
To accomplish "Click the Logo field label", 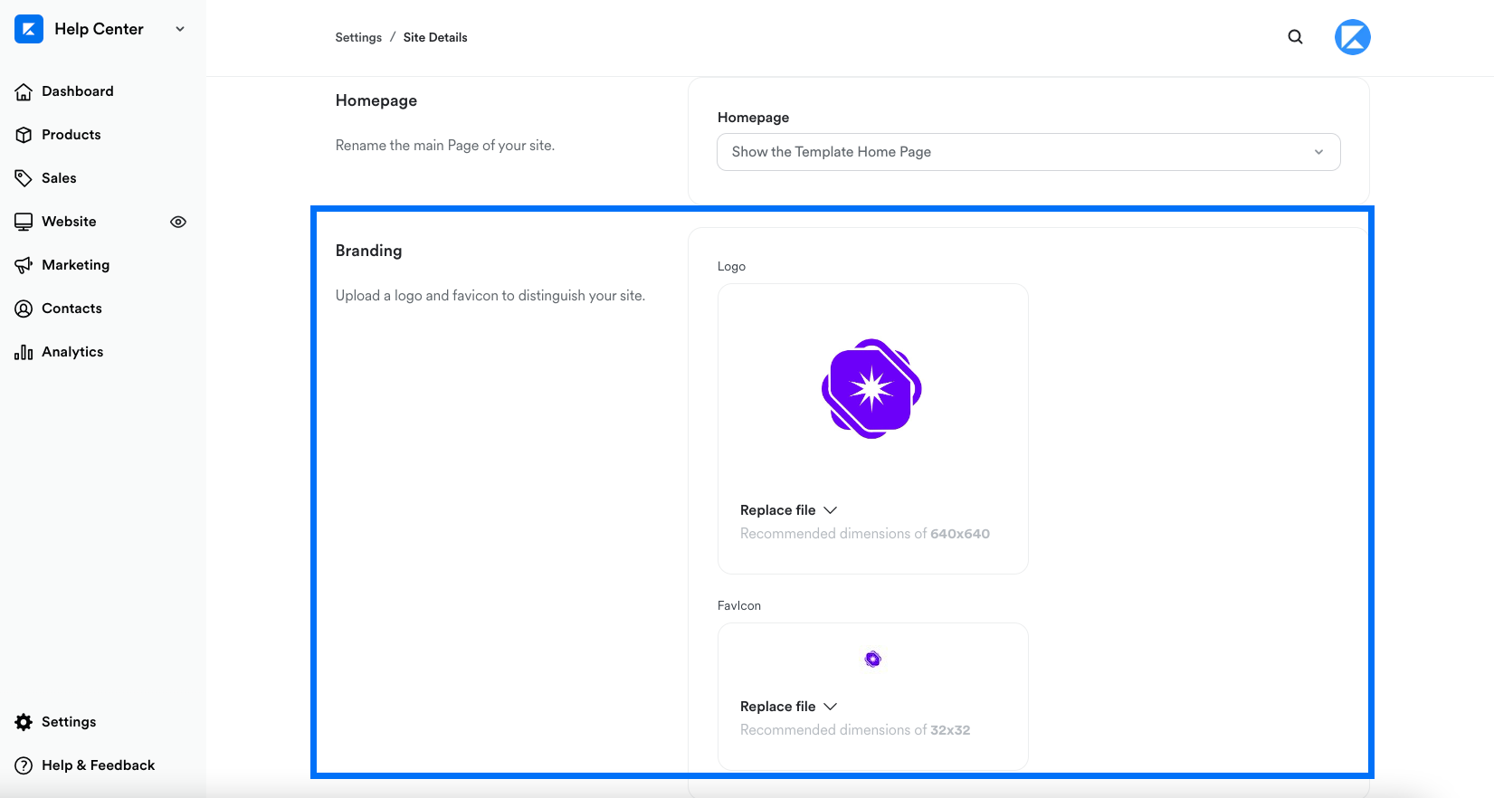I will point(731,266).
